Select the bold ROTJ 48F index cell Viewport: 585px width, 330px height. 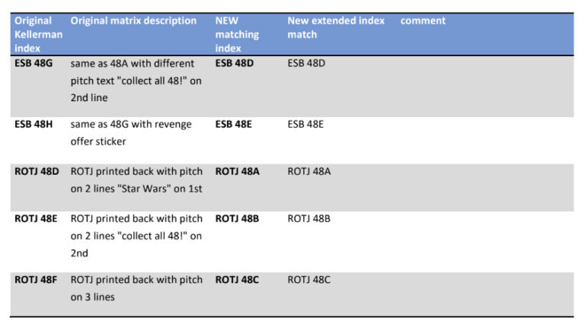pyautogui.click(x=36, y=280)
